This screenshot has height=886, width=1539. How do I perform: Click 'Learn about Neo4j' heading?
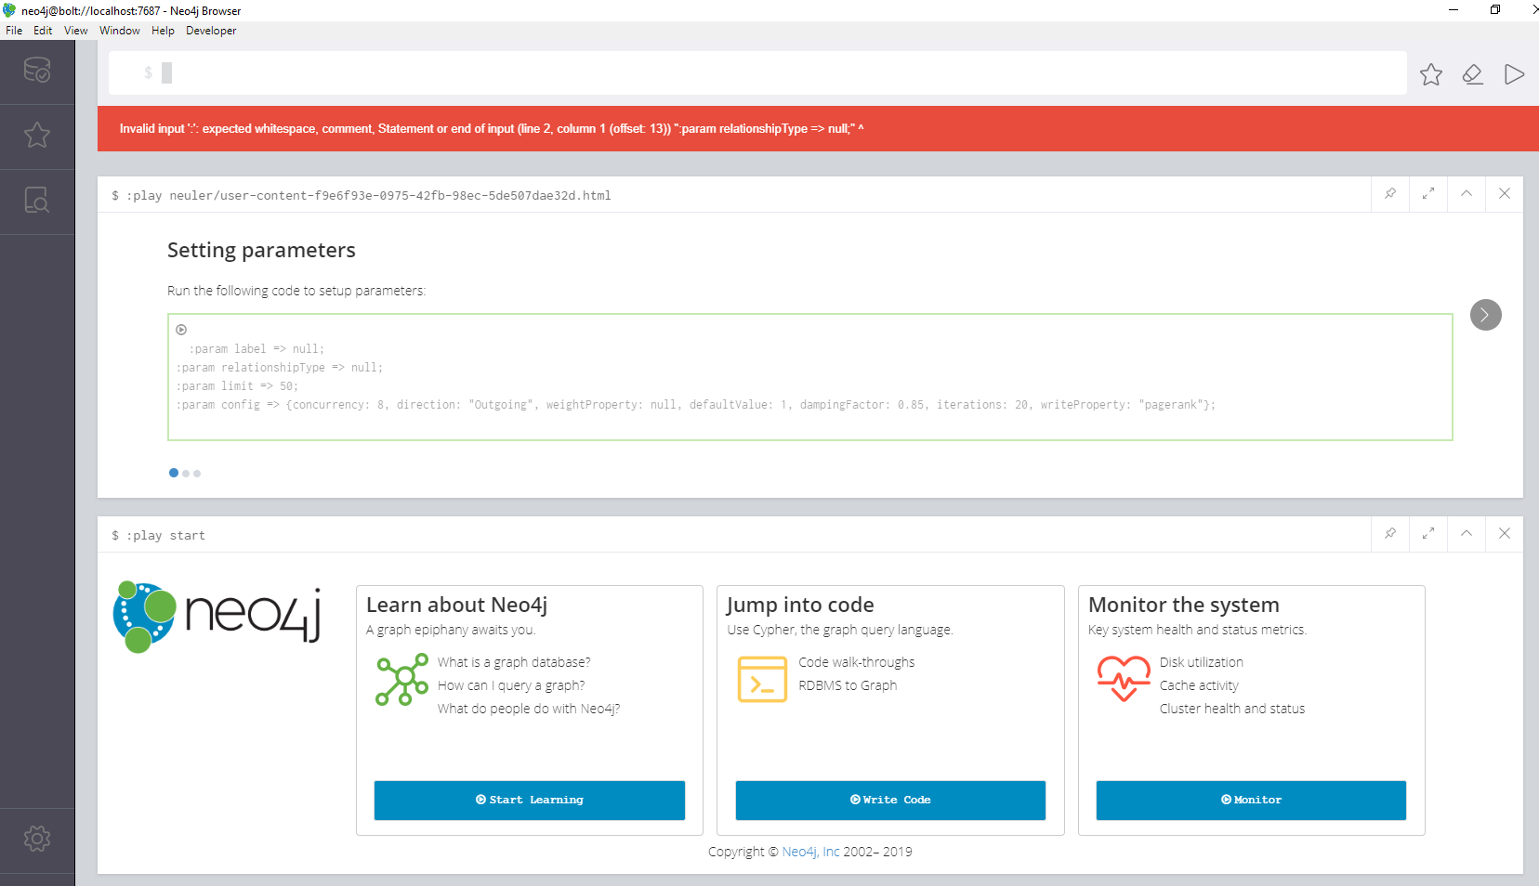(456, 605)
